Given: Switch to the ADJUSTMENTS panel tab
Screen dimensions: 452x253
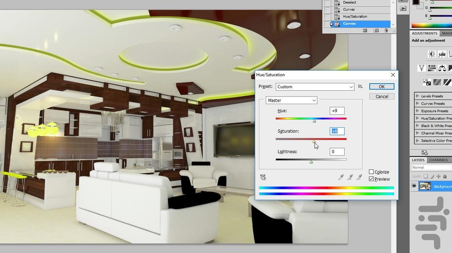Looking at the screenshot, I should pos(424,33).
